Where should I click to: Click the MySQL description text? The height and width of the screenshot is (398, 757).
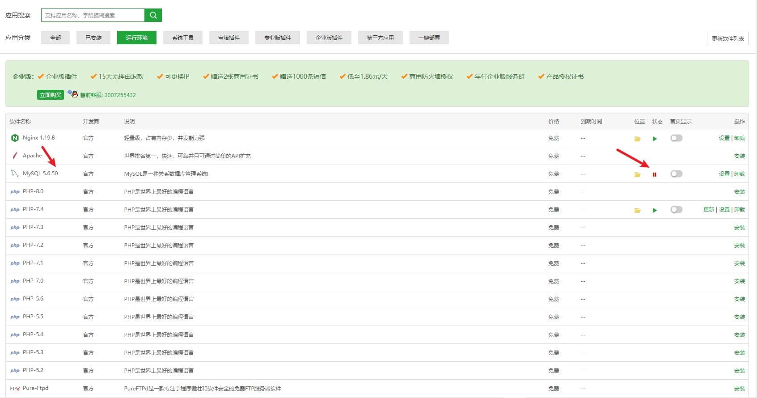[166, 174]
